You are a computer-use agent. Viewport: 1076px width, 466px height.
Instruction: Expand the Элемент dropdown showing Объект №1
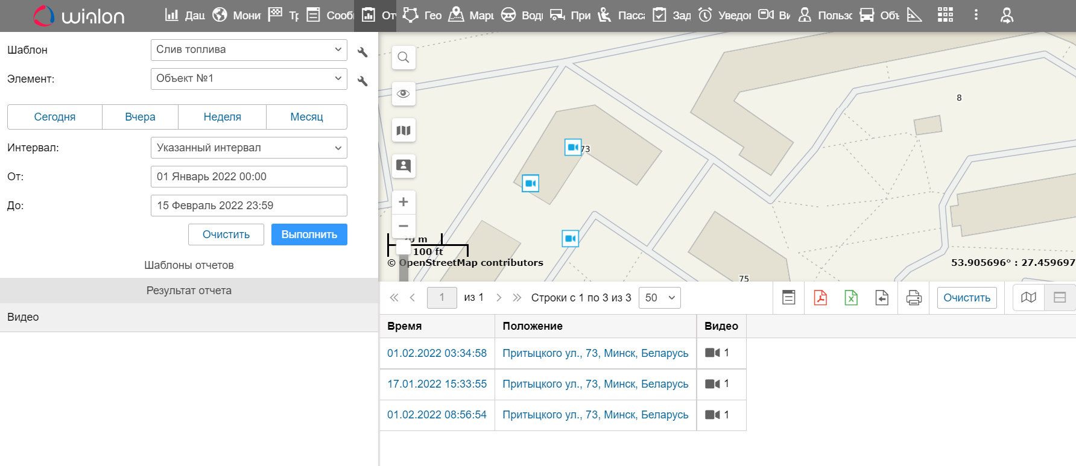248,78
